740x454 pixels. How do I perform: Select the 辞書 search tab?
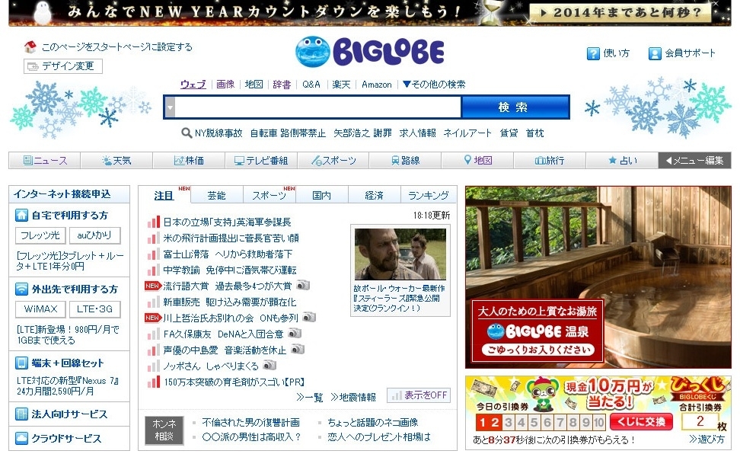tap(282, 85)
